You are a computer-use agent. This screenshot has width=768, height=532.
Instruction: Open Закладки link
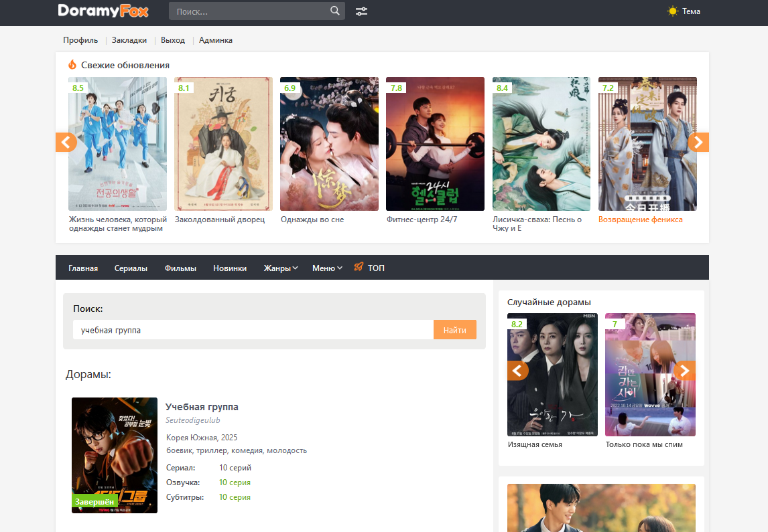pos(129,40)
